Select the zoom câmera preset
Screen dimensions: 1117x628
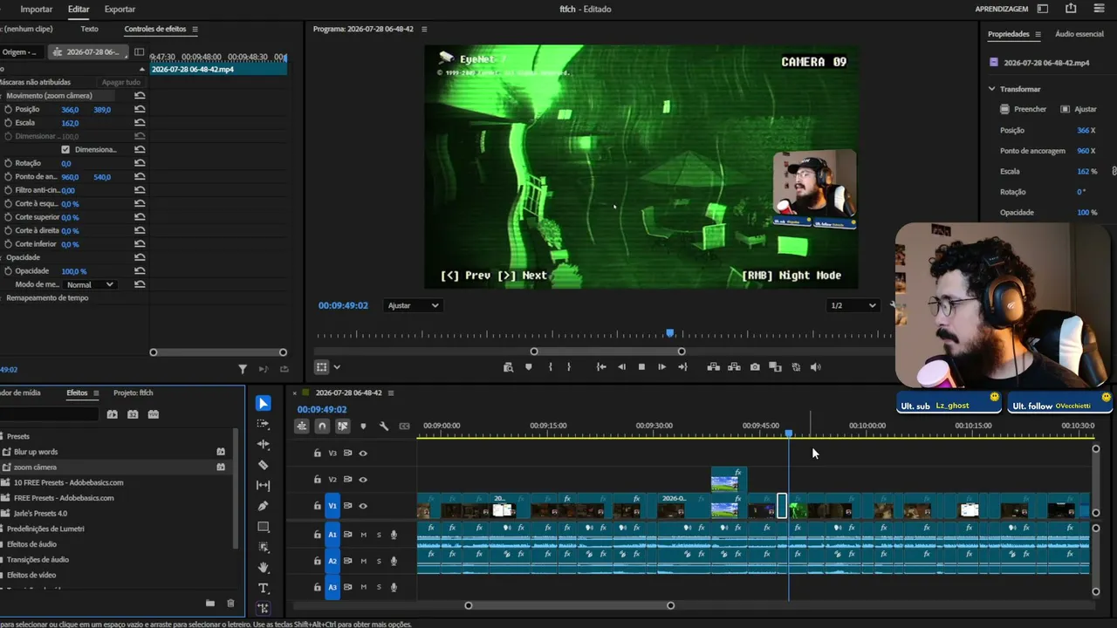point(35,468)
